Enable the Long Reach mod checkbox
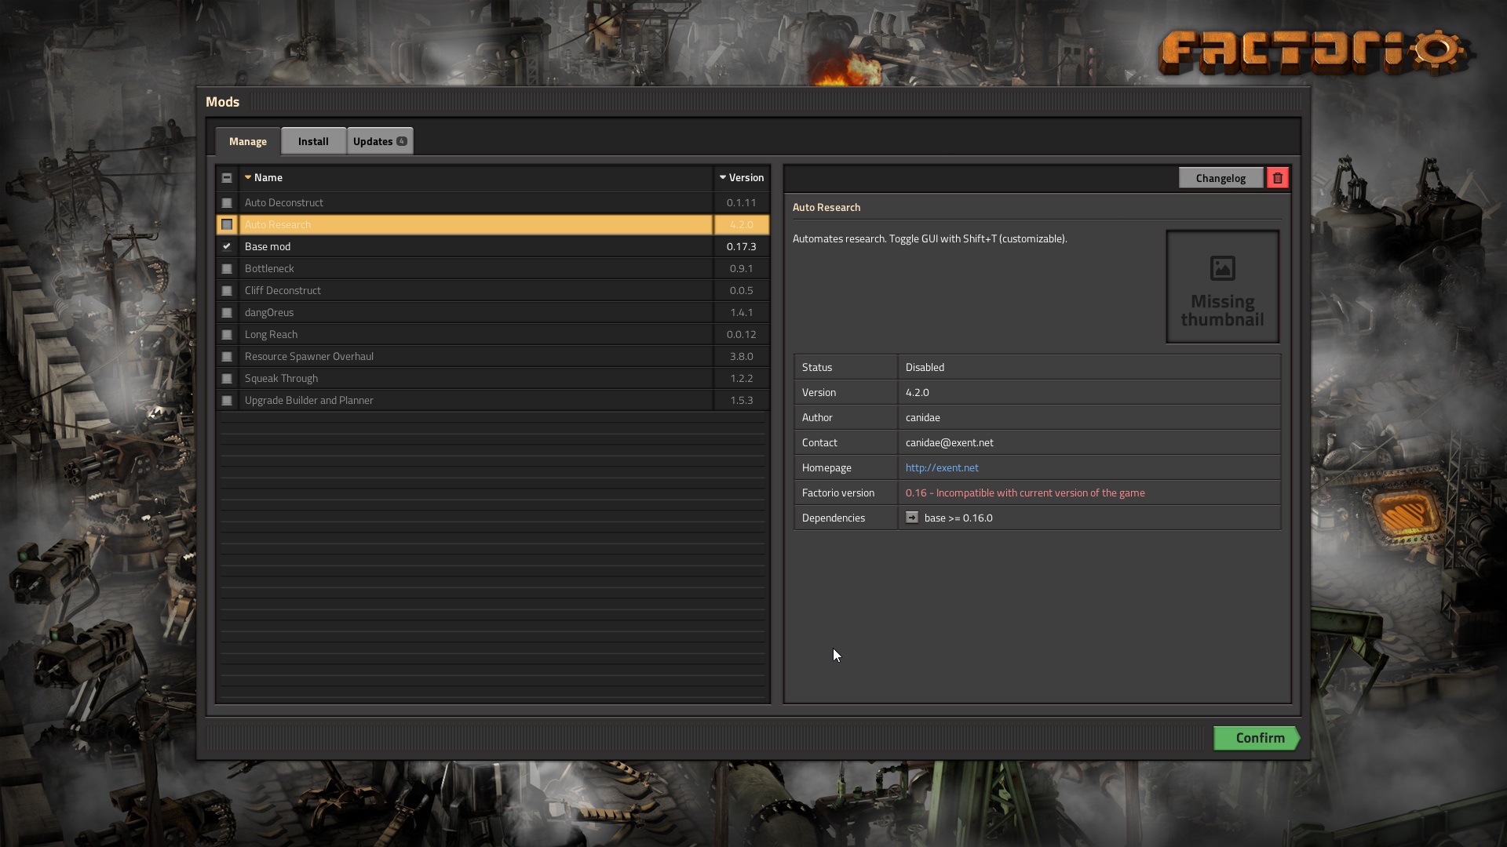Viewport: 1507px width, 847px height. point(227,335)
